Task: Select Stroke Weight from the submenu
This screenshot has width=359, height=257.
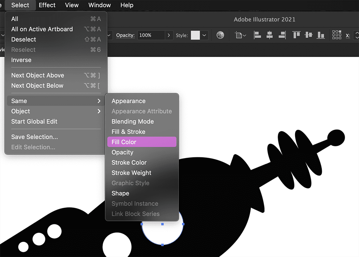Action: pos(131,173)
